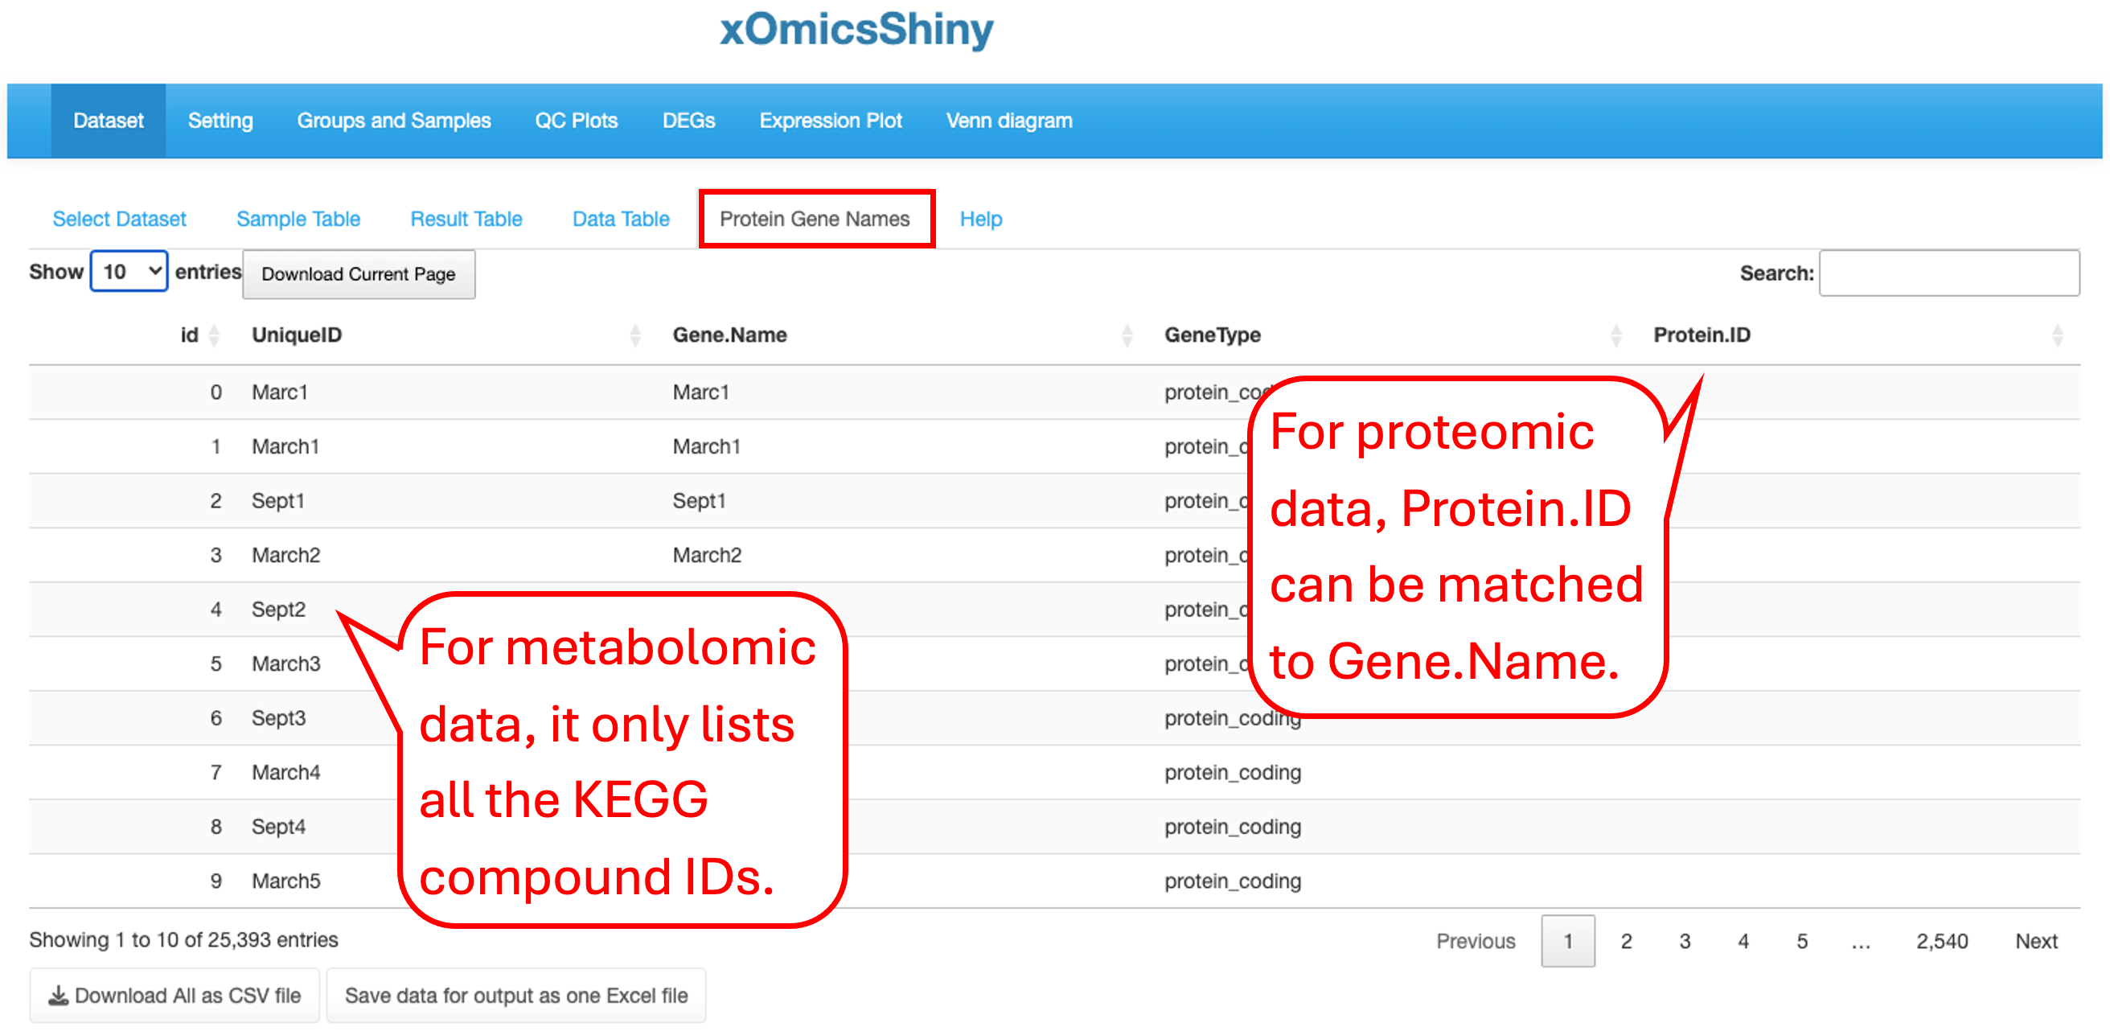Jump to page 2,540
This screenshot has height=1031, width=2110.
click(1940, 942)
